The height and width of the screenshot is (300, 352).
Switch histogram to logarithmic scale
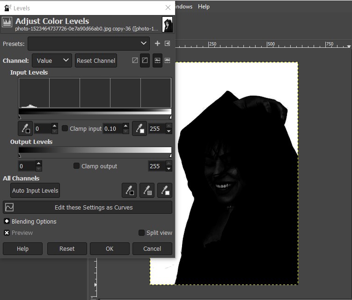(x=167, y=60)
